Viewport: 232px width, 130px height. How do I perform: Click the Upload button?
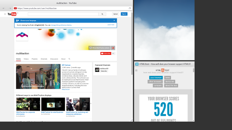tap(115, 14)
